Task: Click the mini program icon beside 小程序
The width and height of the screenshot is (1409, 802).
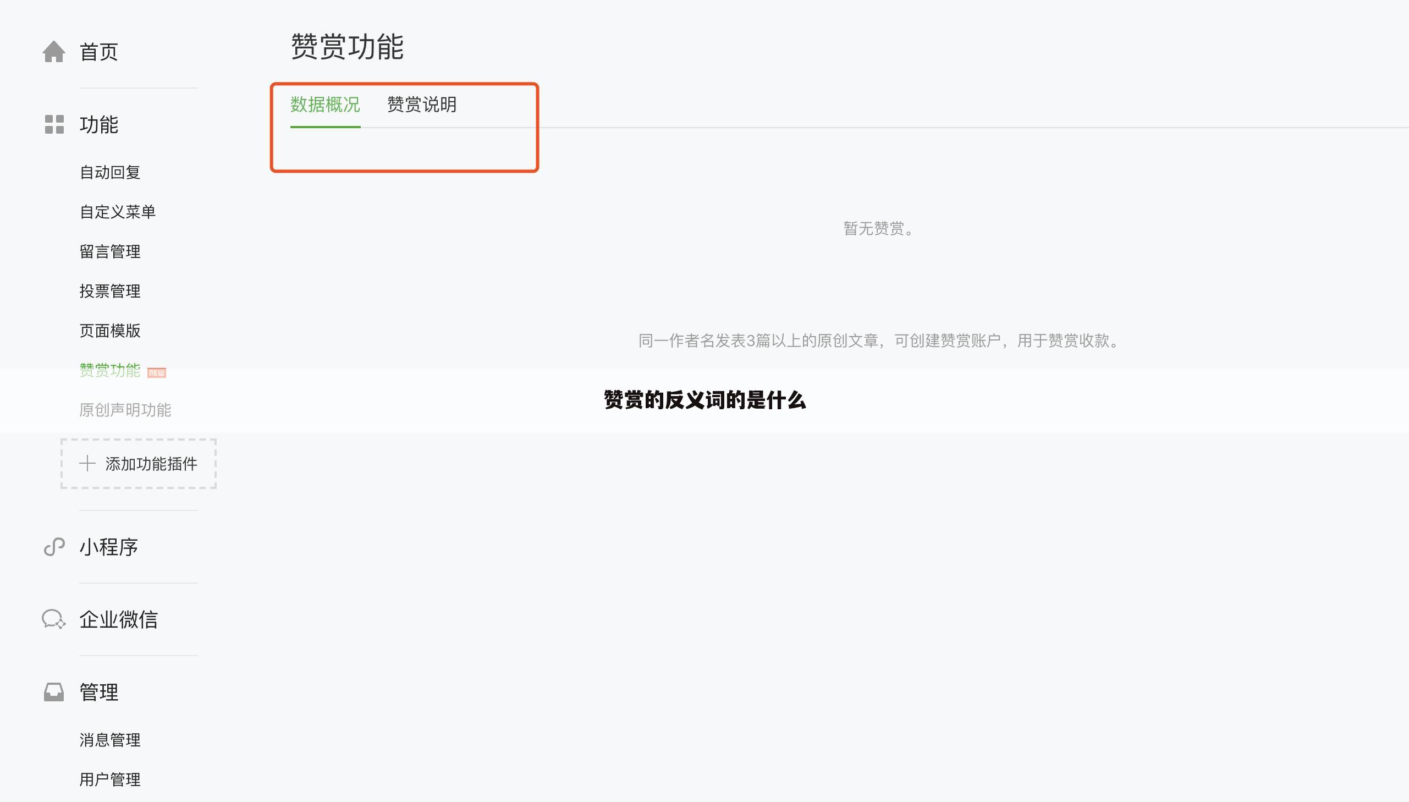Action: (x=54, y=547)
